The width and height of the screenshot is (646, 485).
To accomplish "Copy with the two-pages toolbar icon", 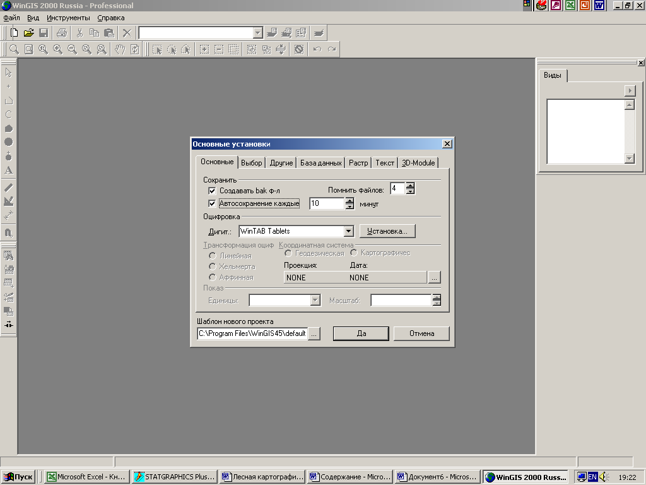I will 95,33.
